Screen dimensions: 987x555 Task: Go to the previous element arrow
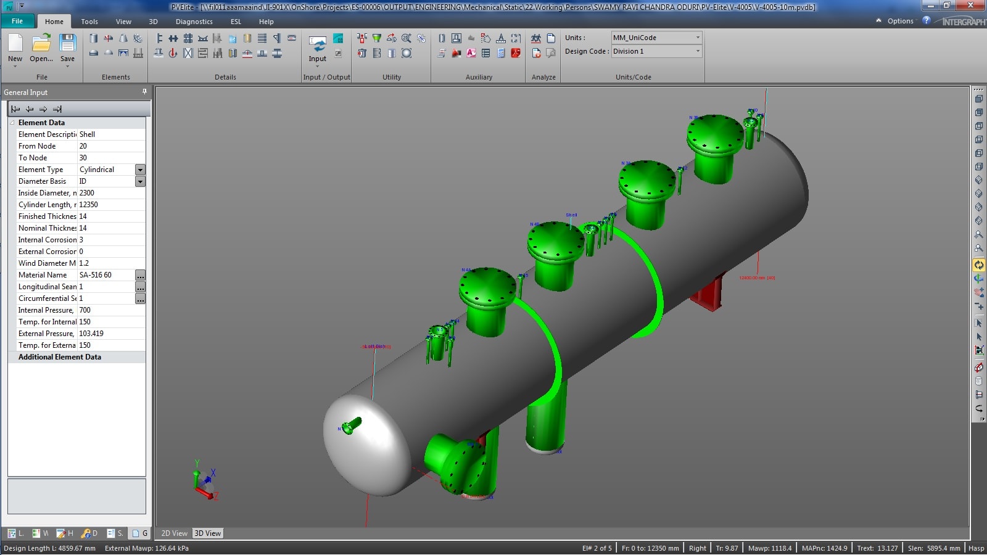(30, 109)
